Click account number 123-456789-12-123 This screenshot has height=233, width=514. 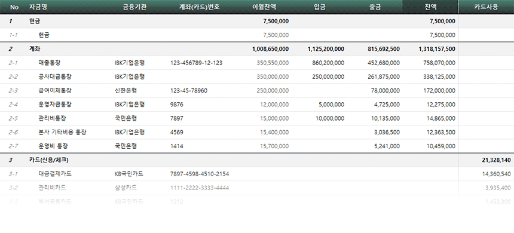coord(197,63)
